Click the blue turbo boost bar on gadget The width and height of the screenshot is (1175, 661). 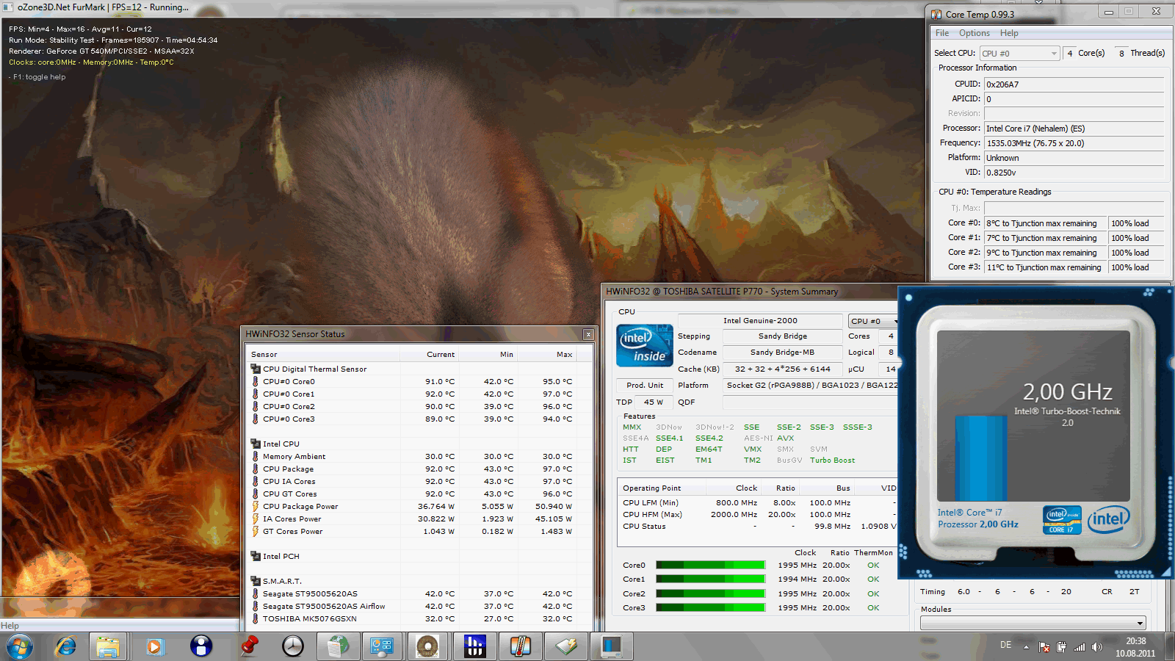point(981,458)
